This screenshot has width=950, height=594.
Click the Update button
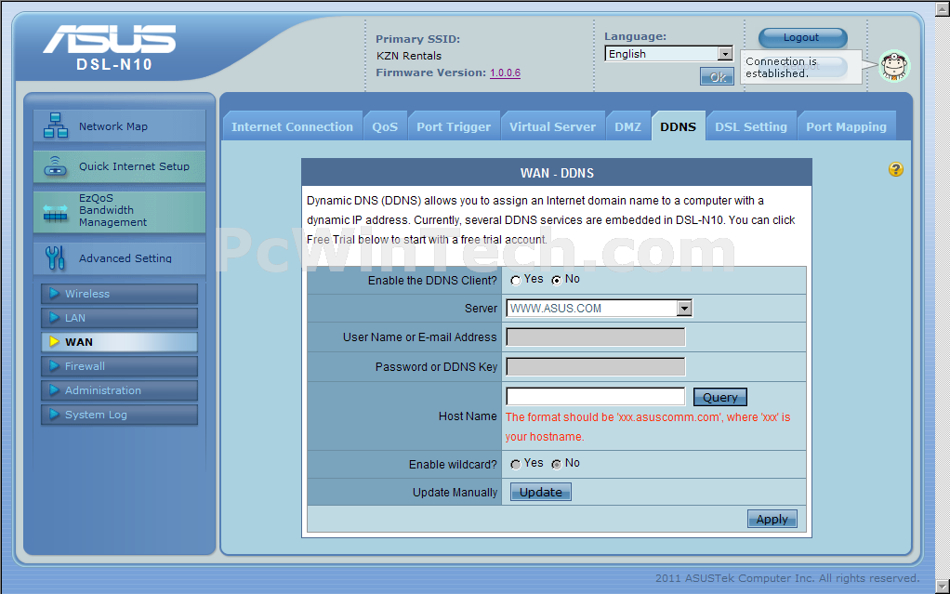click(x=541, y=492)
